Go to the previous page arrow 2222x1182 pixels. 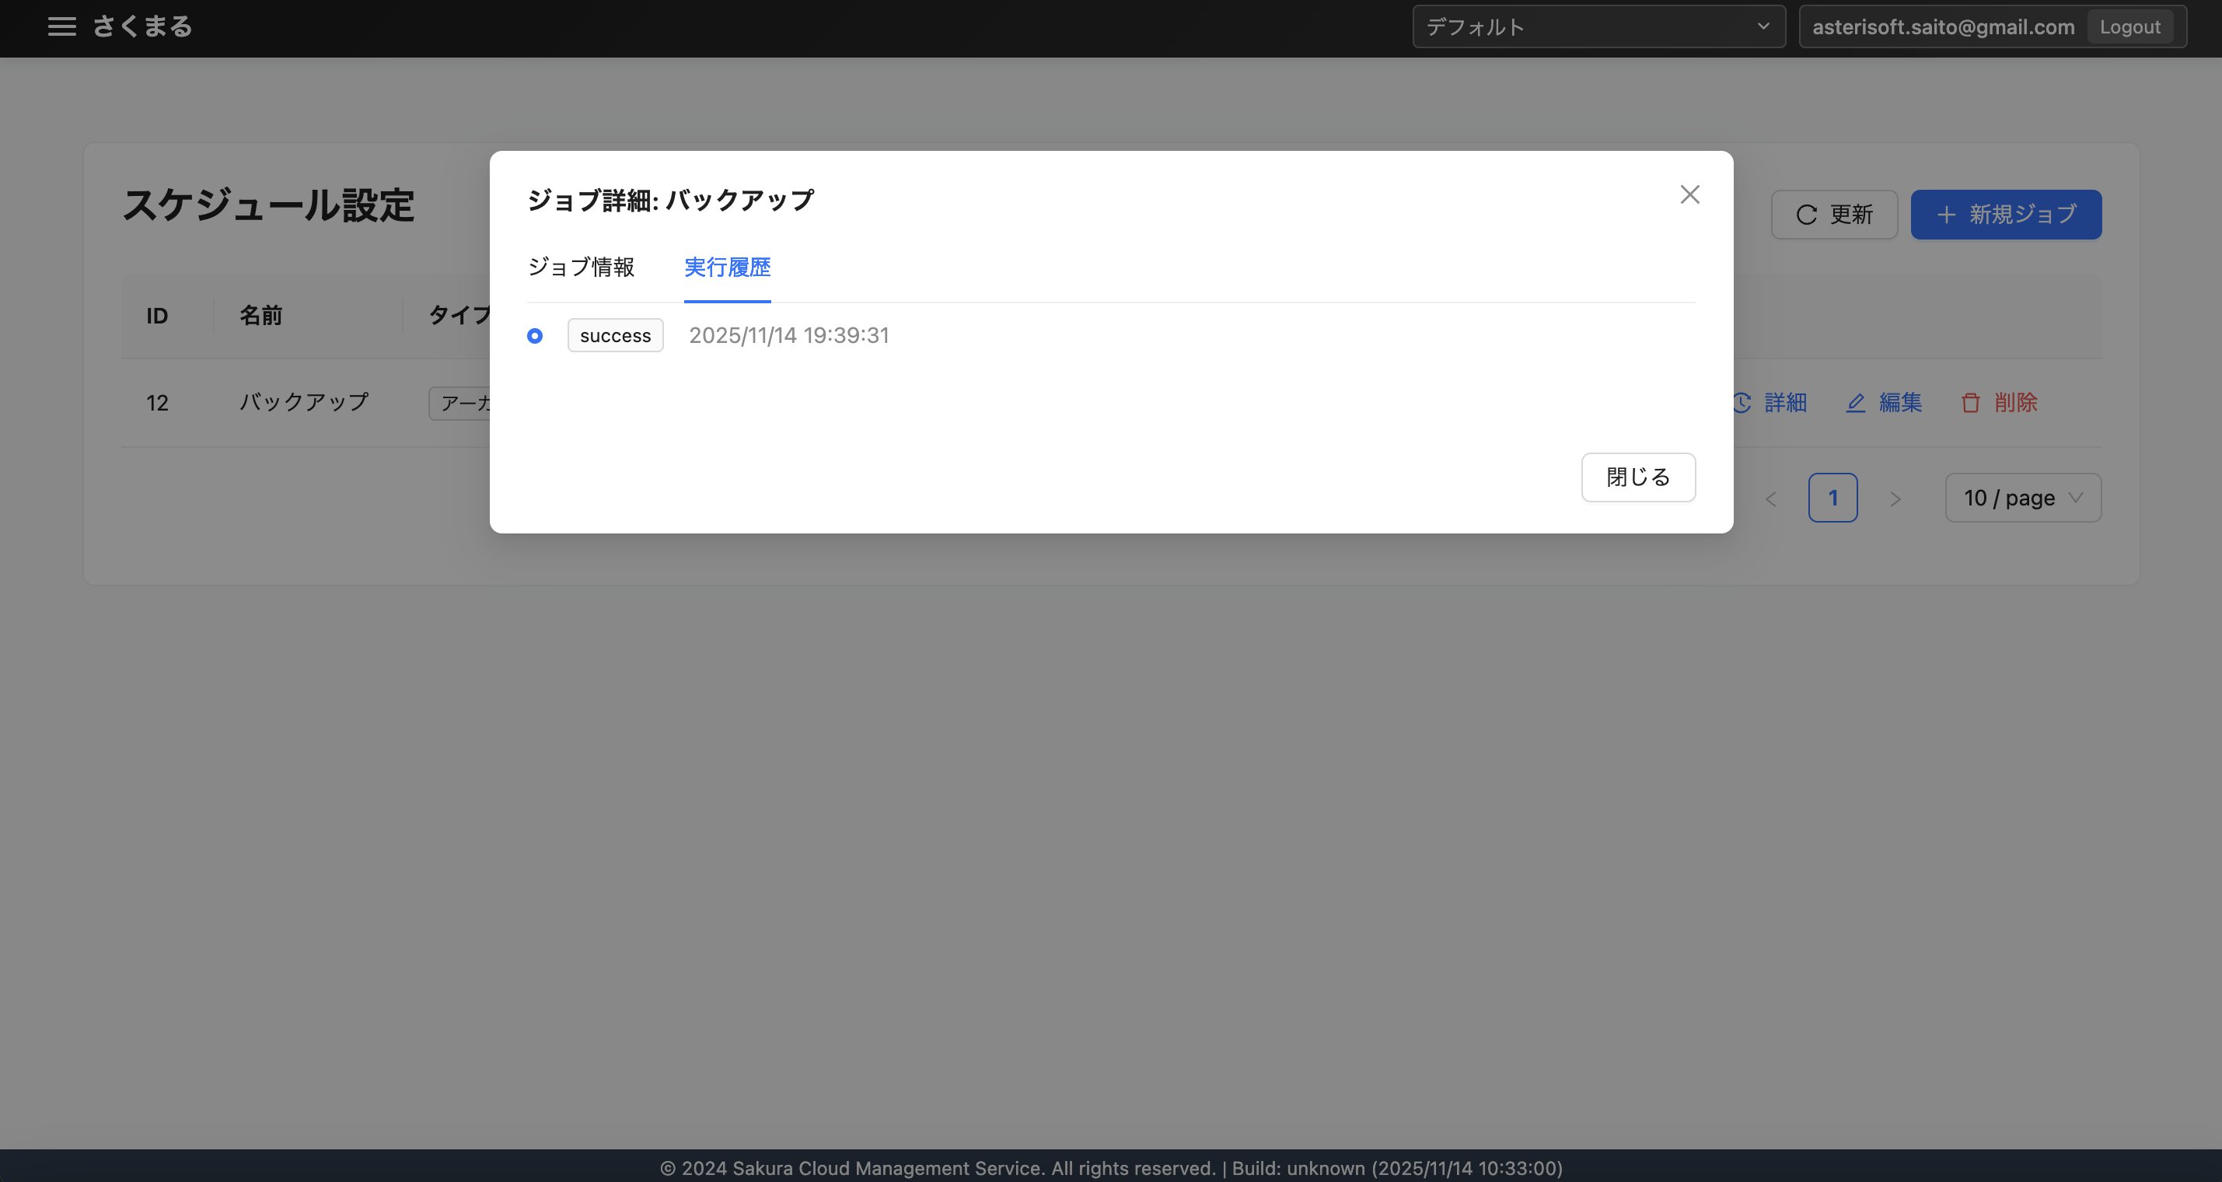coord(1771,498)
